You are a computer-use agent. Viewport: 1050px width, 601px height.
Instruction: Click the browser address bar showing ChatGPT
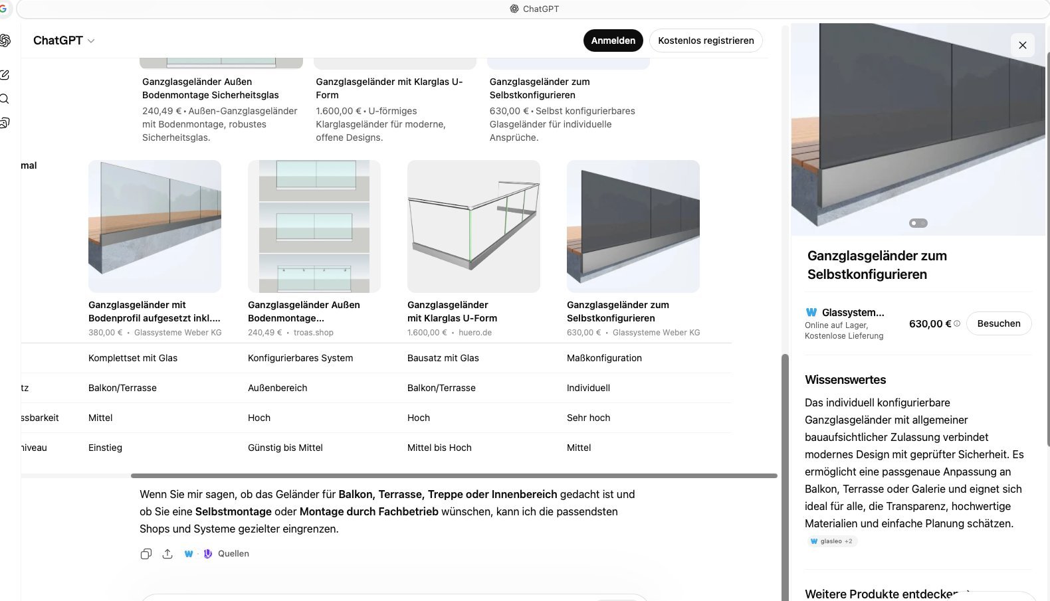(x=534, y=9)
